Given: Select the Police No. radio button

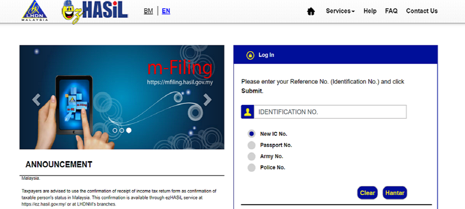Looking at the screenshot, I should click(252, 168).
